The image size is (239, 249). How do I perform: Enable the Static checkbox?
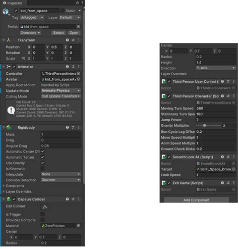(x=63, y=11)
